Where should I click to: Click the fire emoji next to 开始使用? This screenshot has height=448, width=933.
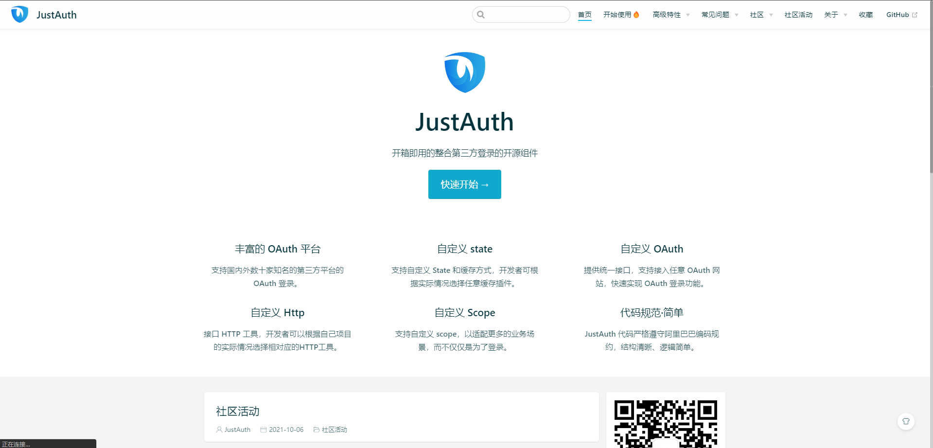pyautogui.click(x=636, y=14)
